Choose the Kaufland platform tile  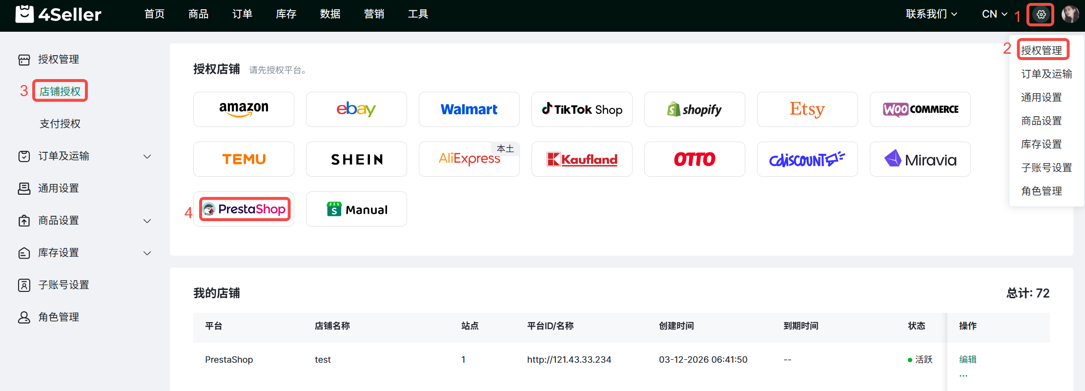582,159
